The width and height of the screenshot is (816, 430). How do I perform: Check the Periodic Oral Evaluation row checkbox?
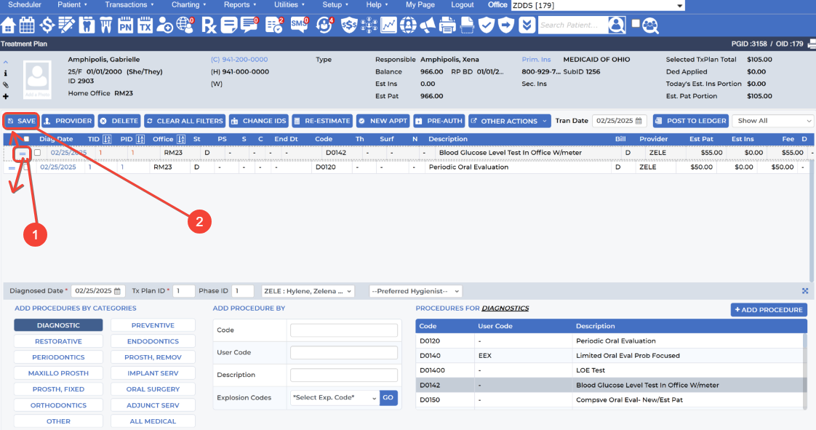pos(26,167)
